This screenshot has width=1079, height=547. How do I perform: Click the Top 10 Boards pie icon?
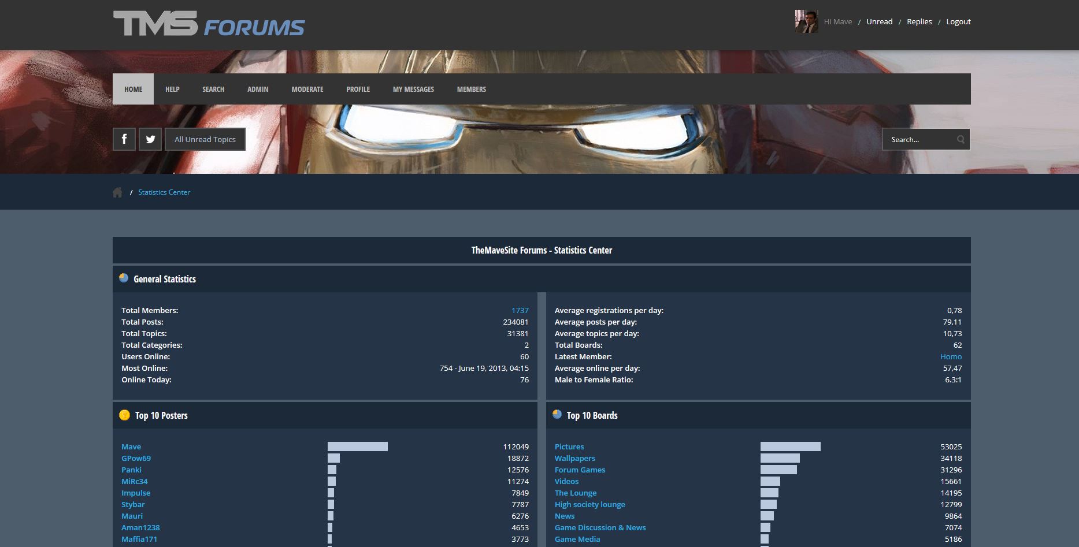coord(557,414)
